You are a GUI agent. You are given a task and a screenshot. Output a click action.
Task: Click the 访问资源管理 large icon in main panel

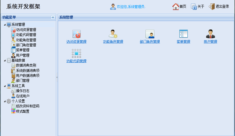[76, 34]
